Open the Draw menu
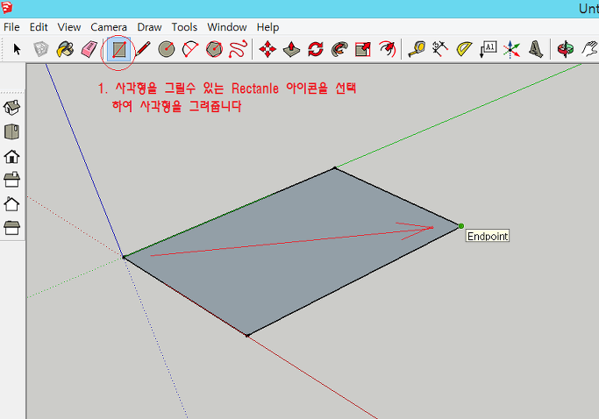This screenshot has height=419, width=599. pos(149,27)
